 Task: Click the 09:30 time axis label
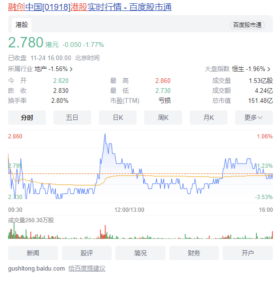click(x=15, y=209)
